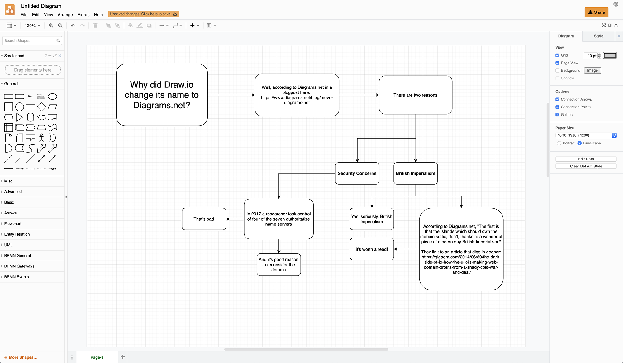This screenshot has height=363, width=623.
Task: Open the 120% zoom level dropdown
Action: (32, 26)
